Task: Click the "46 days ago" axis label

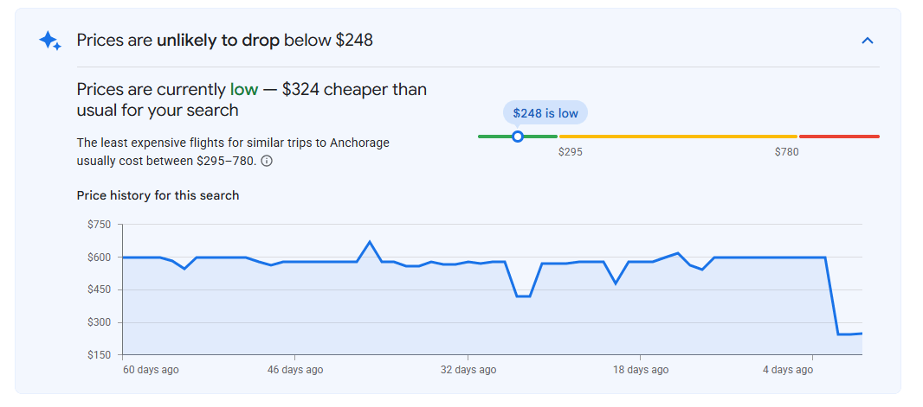Action: [x=294, y=370]
